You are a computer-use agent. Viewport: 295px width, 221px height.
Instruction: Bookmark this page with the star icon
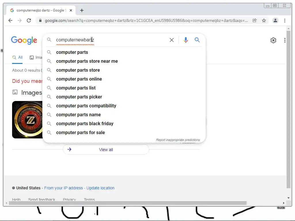click(264, 20)
